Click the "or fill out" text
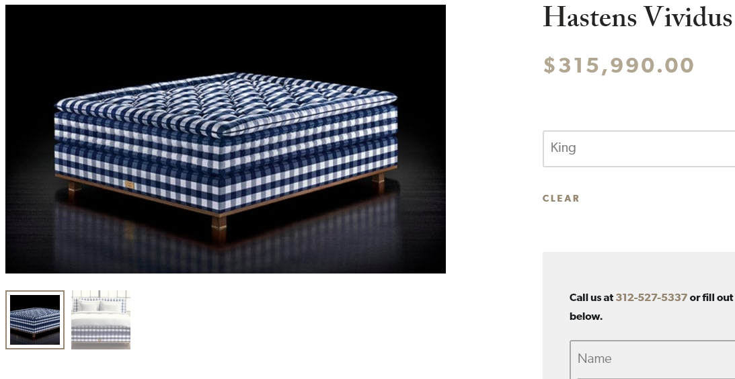The height and width of the screenshot is (379, 735). pos(711,298)
